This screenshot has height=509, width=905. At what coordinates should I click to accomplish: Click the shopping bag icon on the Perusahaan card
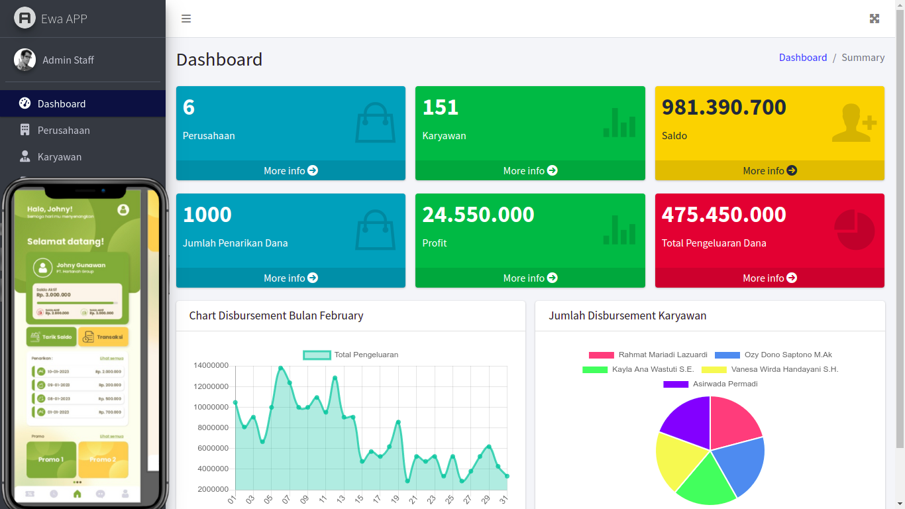(375, 123)
